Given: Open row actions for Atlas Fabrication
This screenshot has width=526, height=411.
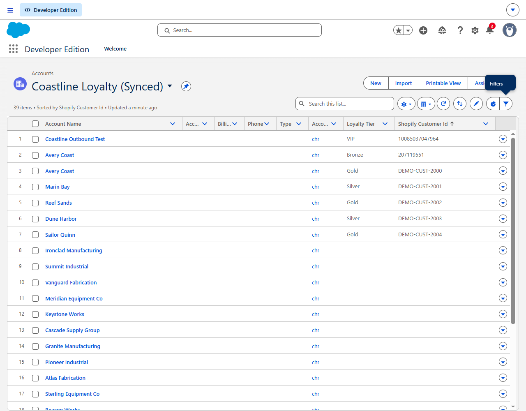Looking at the screenshot, I should [503, 378].
